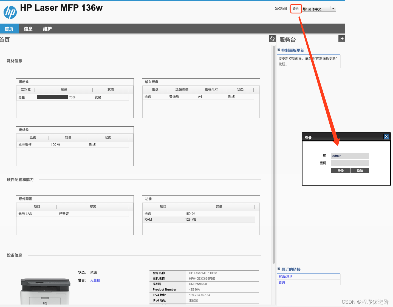Open the 维护 tab
The width and height of the screenshot is (393, 307).
click(x=47, y=29)
